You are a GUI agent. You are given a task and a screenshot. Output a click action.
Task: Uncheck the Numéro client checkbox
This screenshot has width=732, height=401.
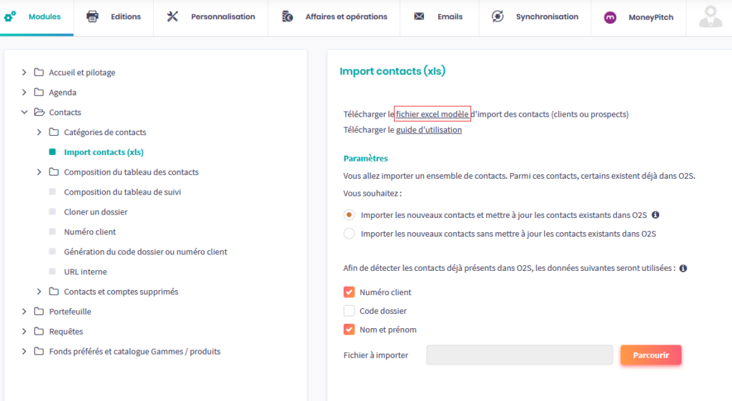[x=349, y=292]
